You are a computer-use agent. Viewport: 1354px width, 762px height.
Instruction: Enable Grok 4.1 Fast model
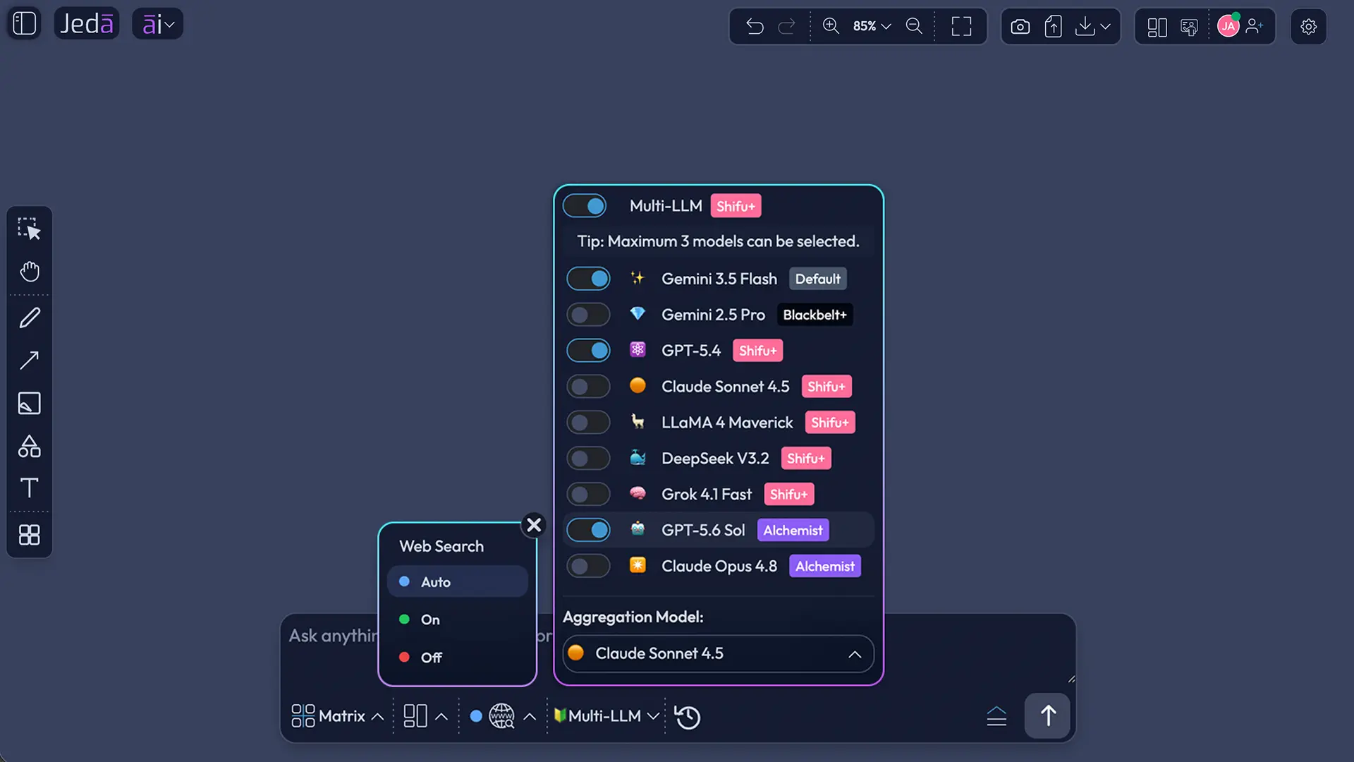(588, 495)
